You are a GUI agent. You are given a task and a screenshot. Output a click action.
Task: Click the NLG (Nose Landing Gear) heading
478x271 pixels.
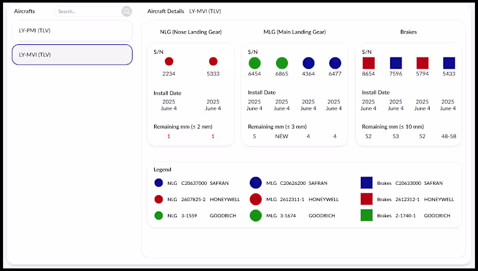(x=191, y=32)
